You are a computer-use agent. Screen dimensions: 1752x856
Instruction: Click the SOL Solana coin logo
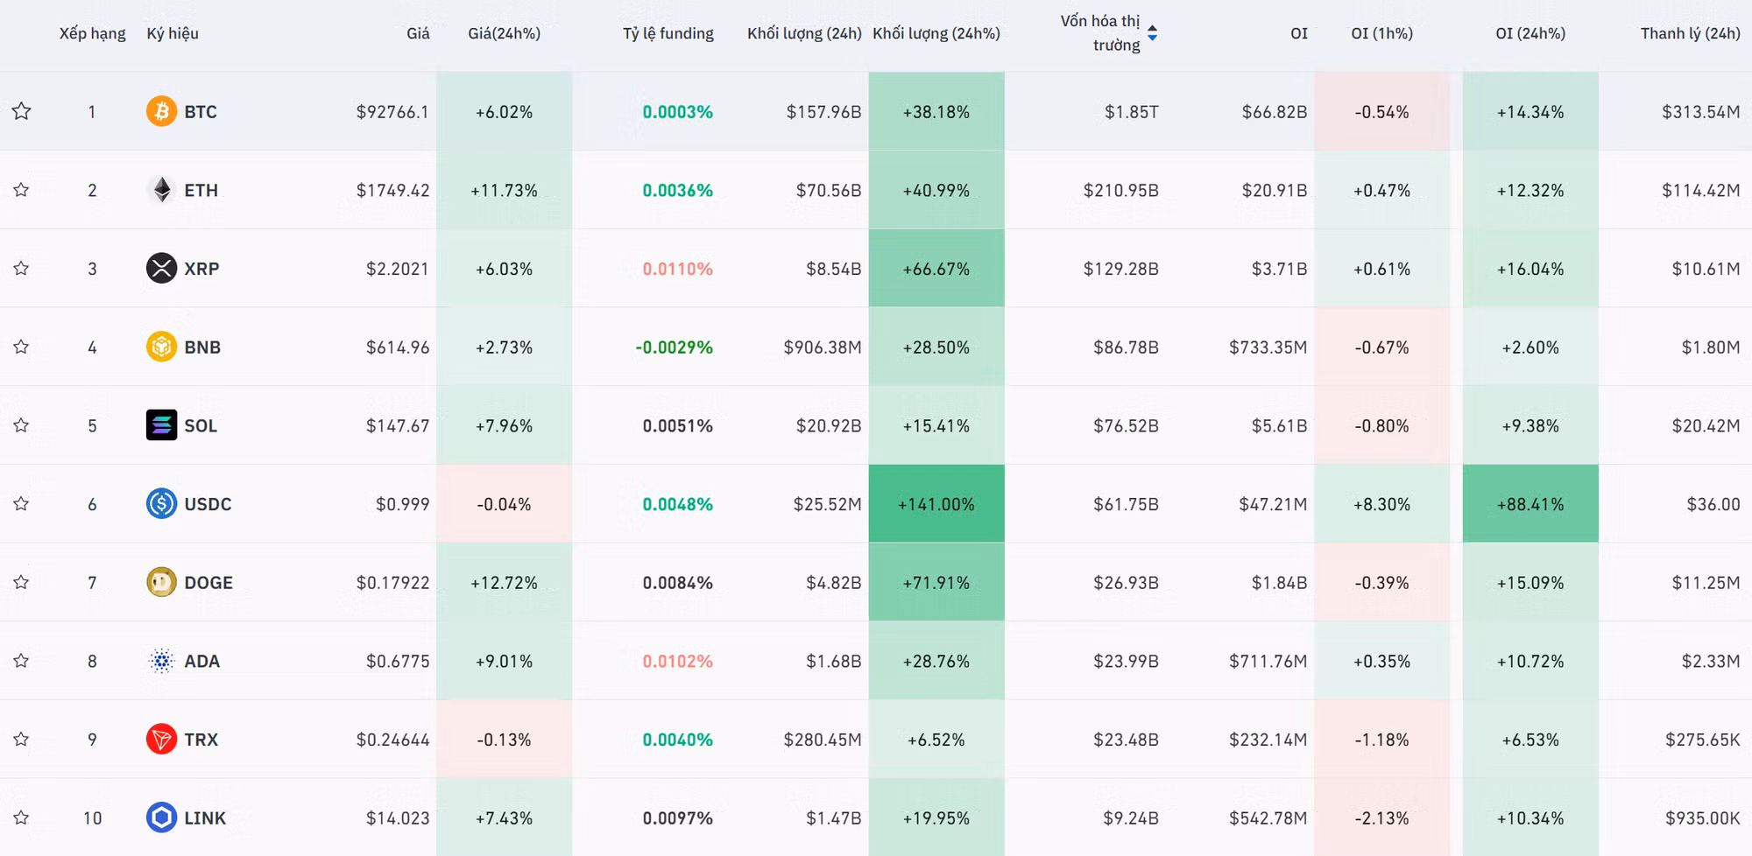tap(161, 425)
